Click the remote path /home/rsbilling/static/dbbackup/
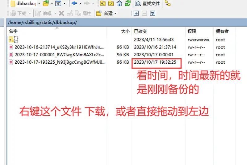This screenshot has width=247, height=165. [x=42, y=23]
